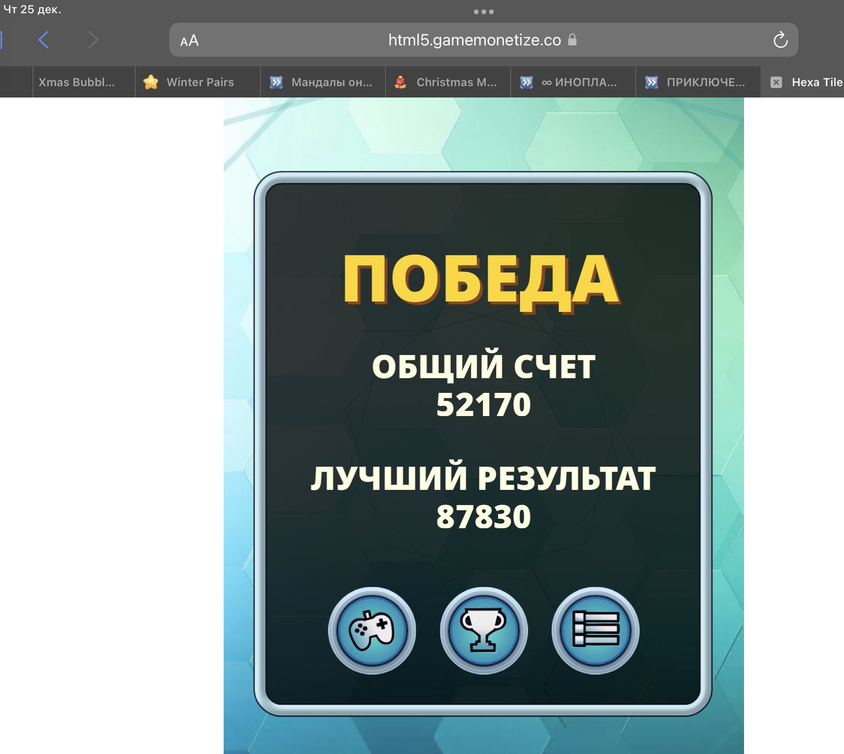The image size is (844, 754).
Task: Click the html5.gamemonetize.co address field
Action: point(474,40)
